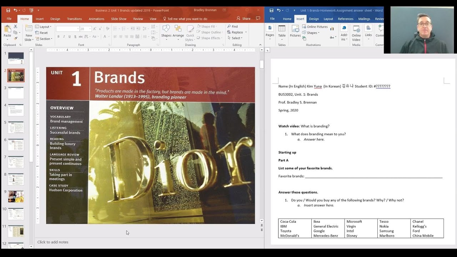The width and height of the screenshot is (457, 257).
Task: Open Shape Fill dropdown
Action: [207, 26]
